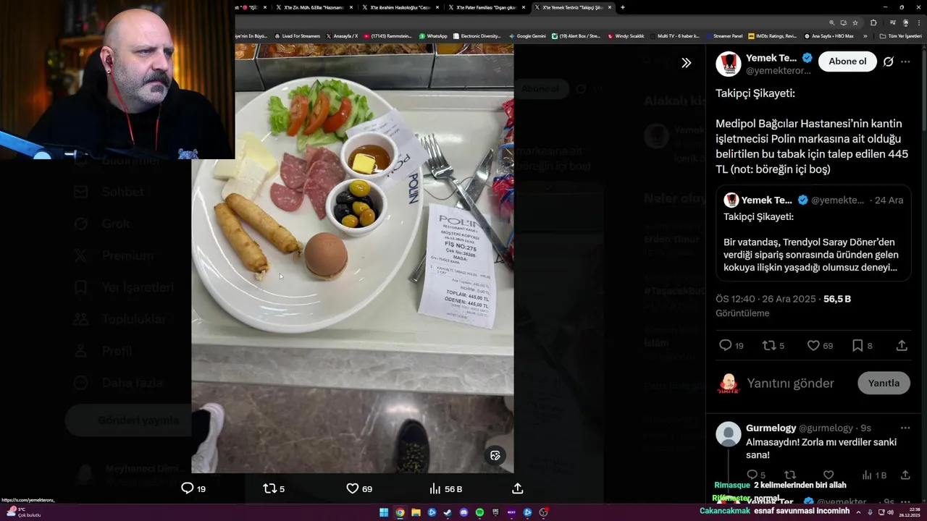Like the tweet via sidebar heart icon
Image resolution: width=927 pixels, height=521 pixels.
click(813, 346)
